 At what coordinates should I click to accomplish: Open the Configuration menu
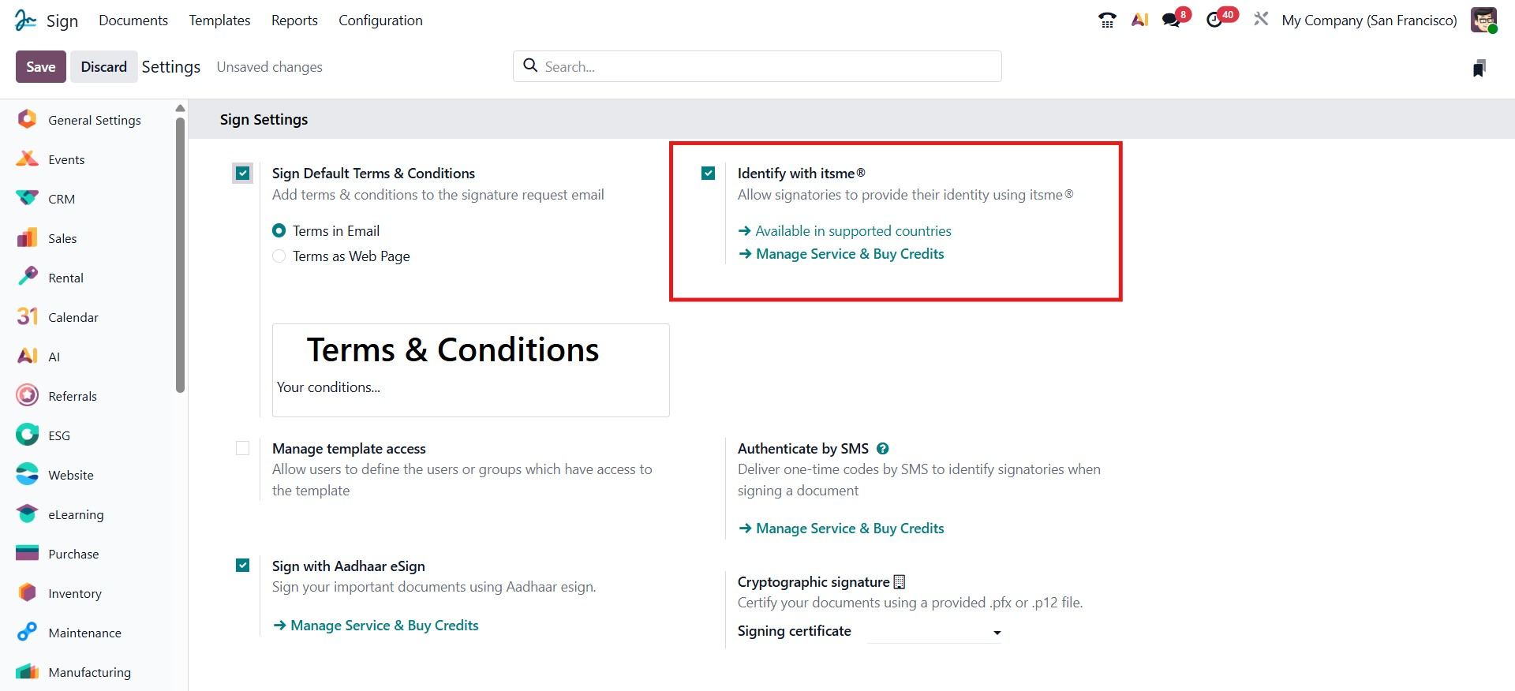[x=380, y=21]
